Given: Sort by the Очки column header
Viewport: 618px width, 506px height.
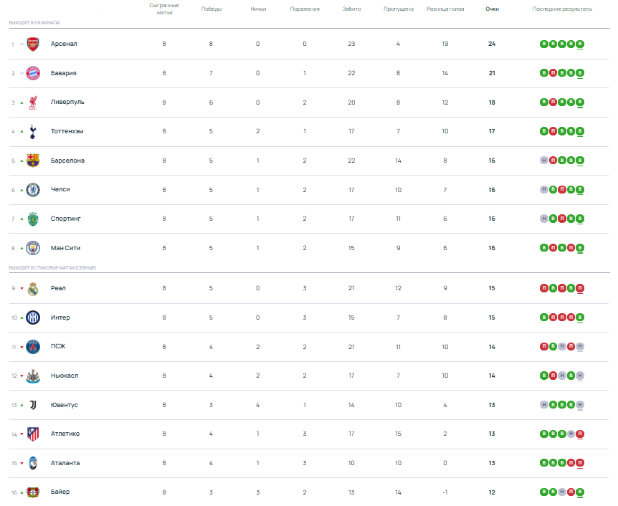Looking at the screenshot, I should coord(492,9).
